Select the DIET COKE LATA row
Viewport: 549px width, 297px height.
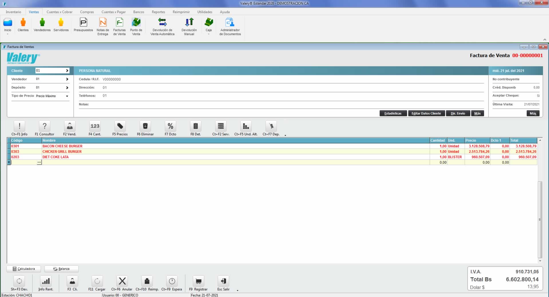point(272,157)
